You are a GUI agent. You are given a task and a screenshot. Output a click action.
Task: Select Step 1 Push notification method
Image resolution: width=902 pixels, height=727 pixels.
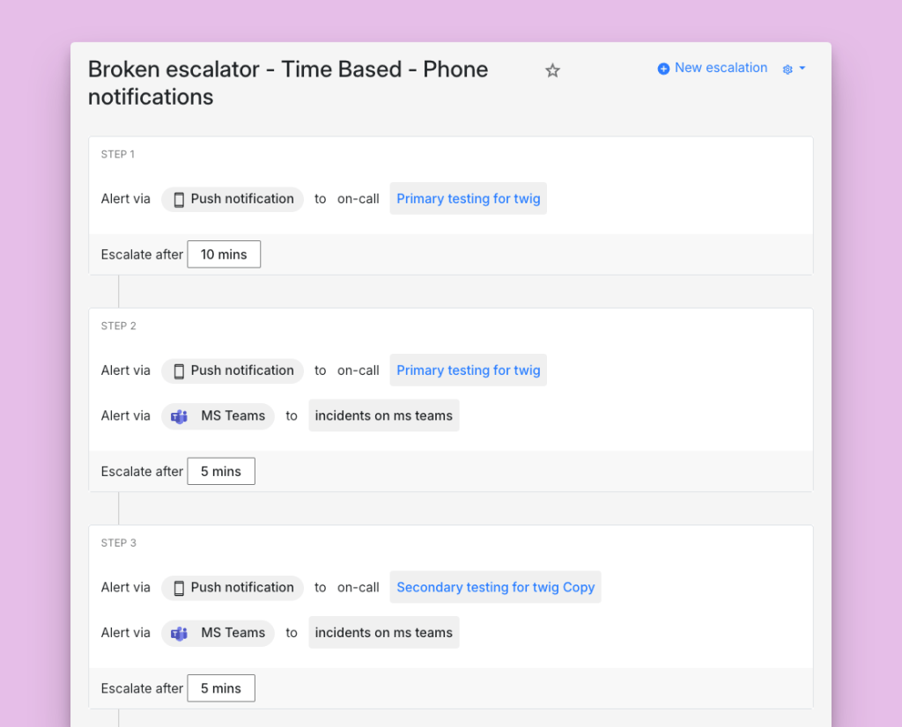pos(241,199)
